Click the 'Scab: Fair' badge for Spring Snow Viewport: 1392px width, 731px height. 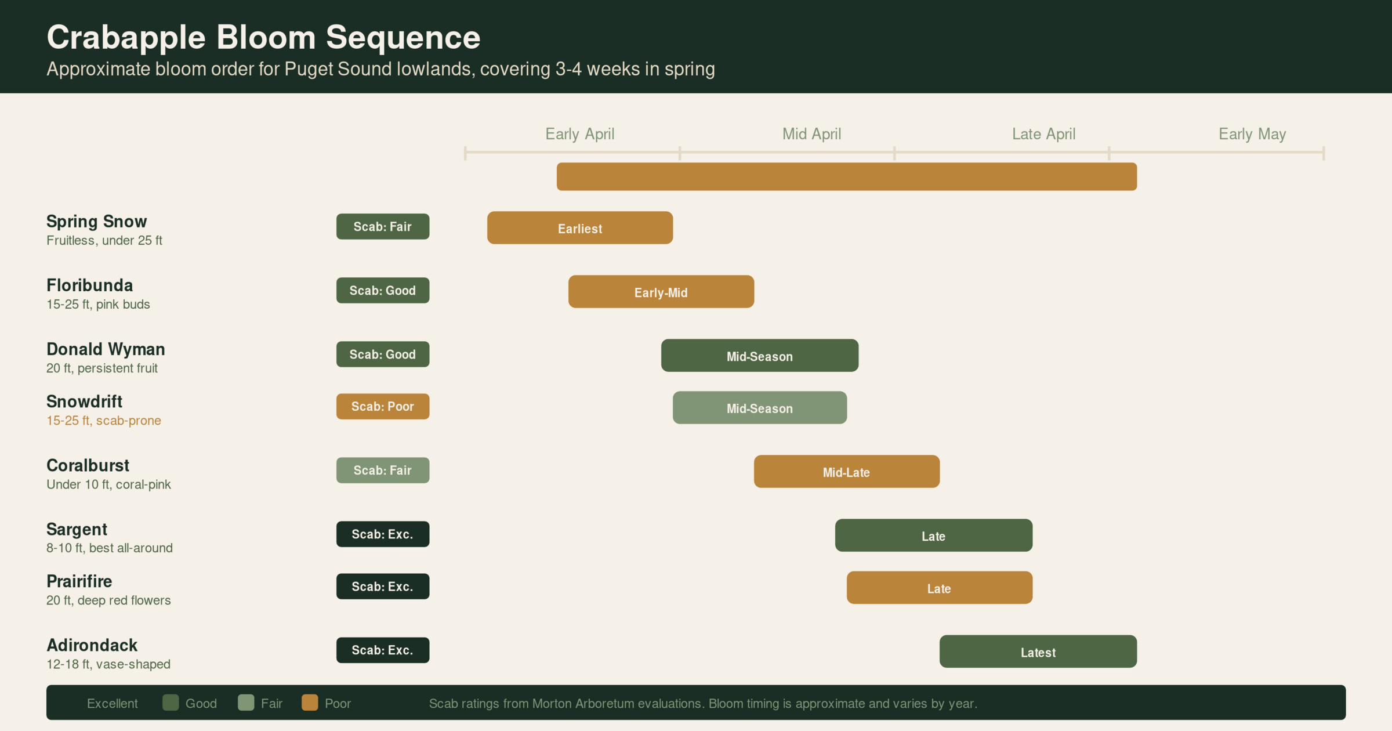click(x=382, y=226)
